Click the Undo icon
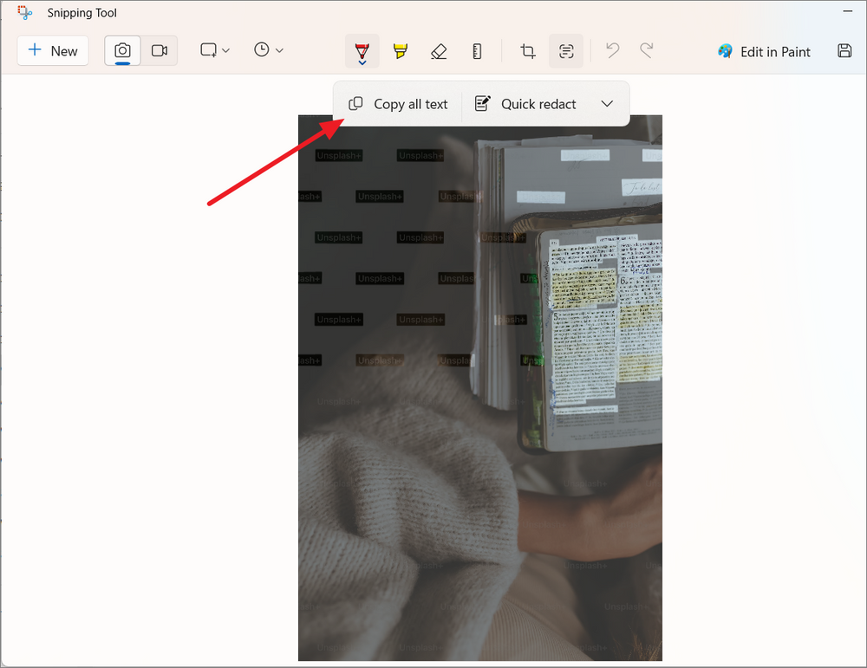This screenshot has height=668, width=867. click(x=612, y=50)
